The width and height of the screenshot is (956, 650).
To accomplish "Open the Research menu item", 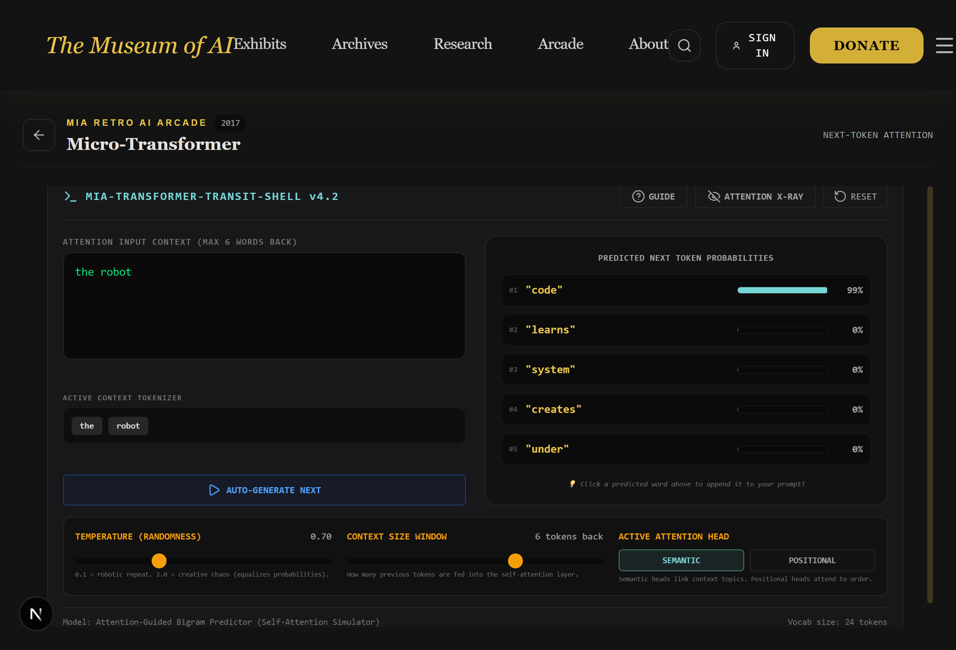I will pos(462,44).
